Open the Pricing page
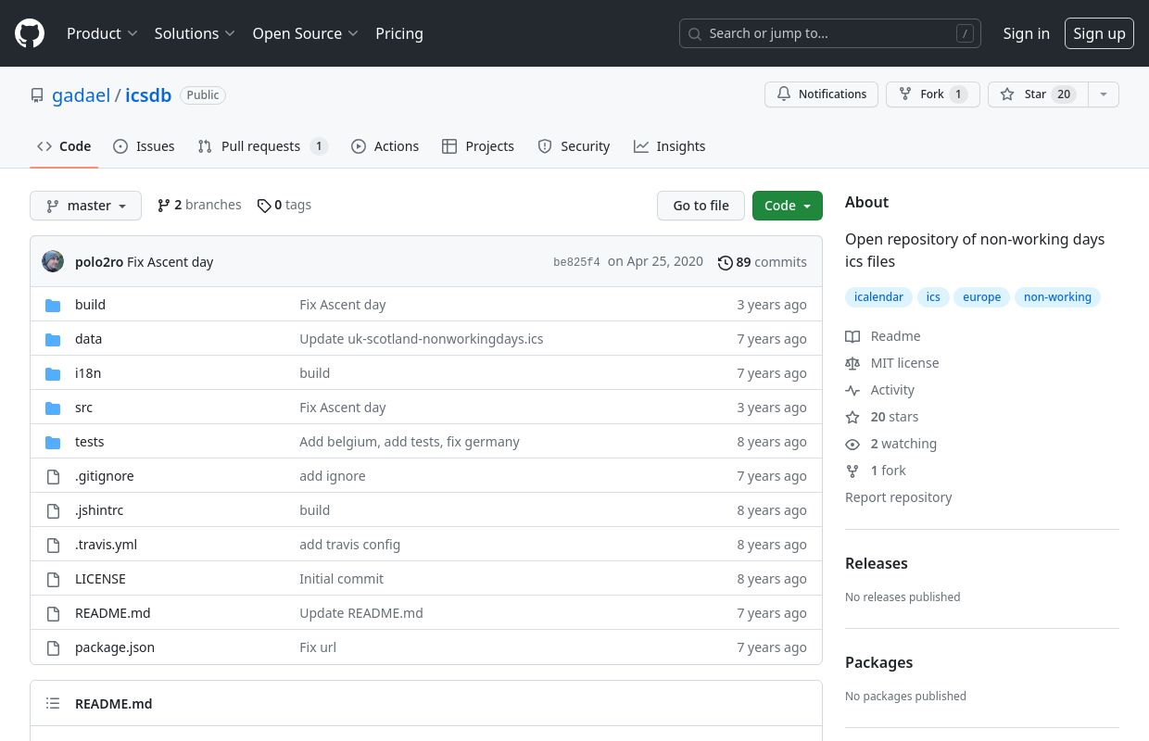 click(x=399, y=33)
